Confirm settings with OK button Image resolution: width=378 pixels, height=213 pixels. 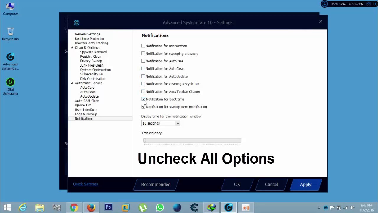(x=237, y=184)
